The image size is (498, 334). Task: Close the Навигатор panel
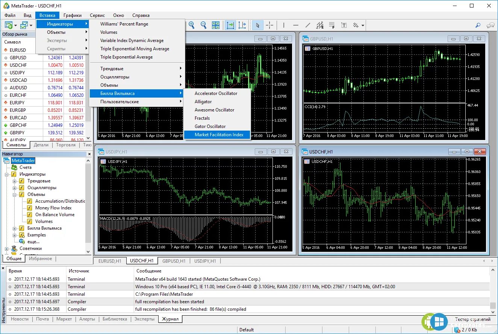pos(89,154)
